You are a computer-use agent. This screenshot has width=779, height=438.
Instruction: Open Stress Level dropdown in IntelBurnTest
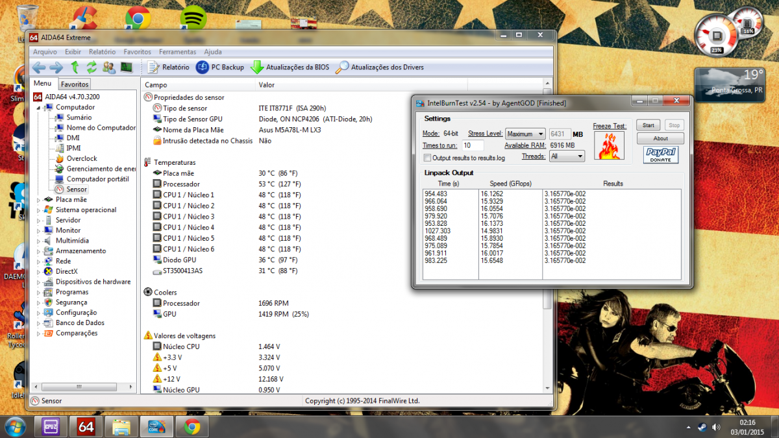click(526, 134)
